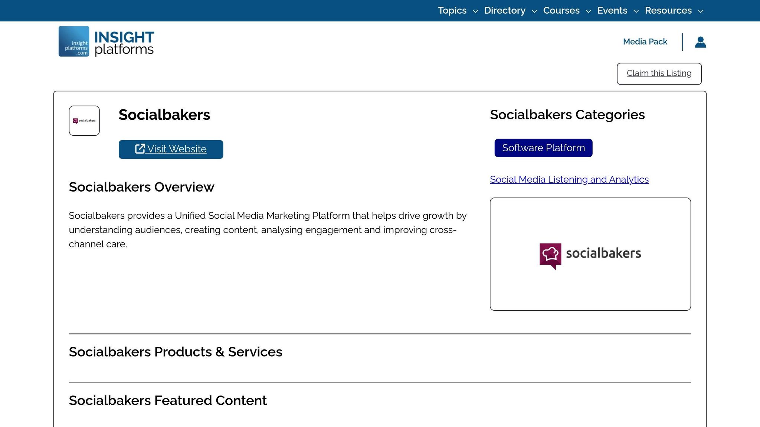Click the Socialbakers Overview heading
The height and width of the screenshot is (427, 760).
click(x=141, y=187)
